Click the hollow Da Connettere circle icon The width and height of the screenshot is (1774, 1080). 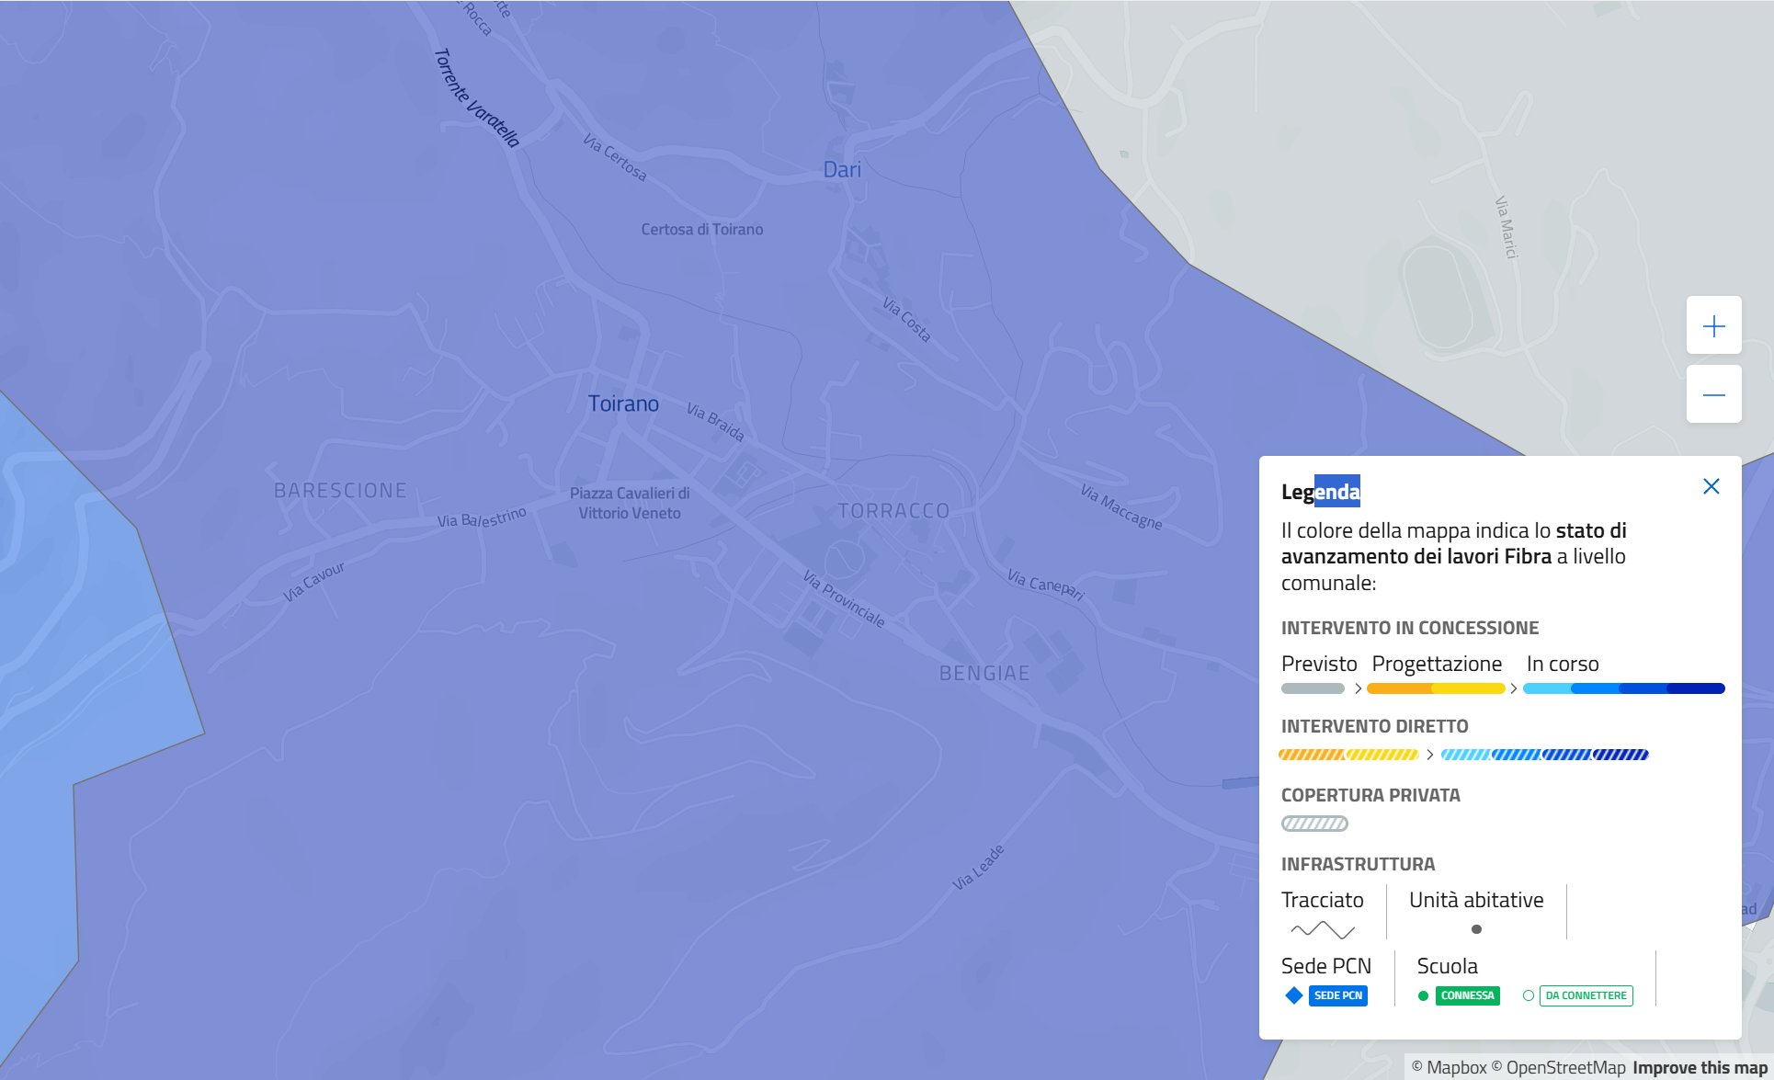point(1529,995)
